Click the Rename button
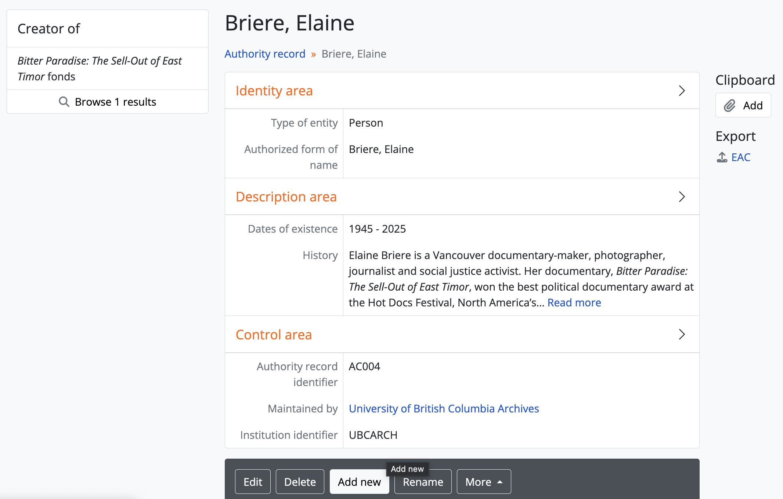 point(423,482)
